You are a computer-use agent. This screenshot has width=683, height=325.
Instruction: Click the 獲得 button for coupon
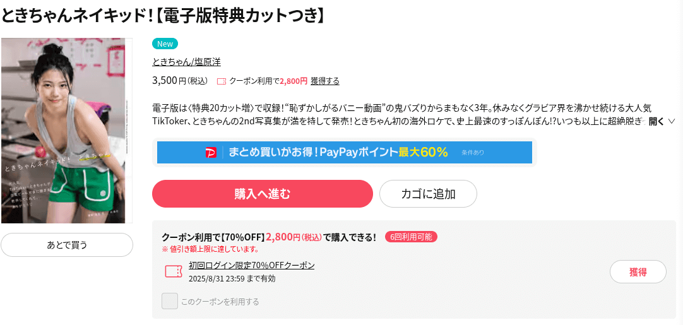638,272
